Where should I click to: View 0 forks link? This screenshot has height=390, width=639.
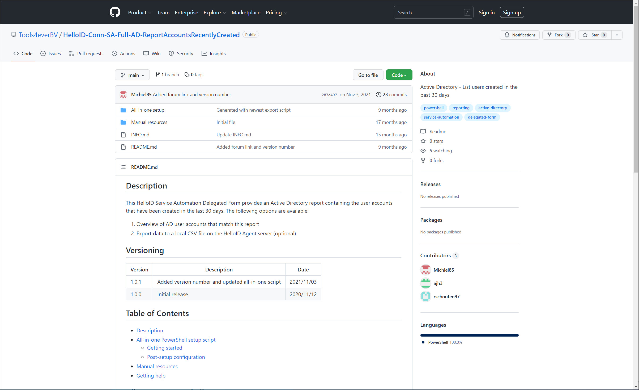(x=432, y=160)
